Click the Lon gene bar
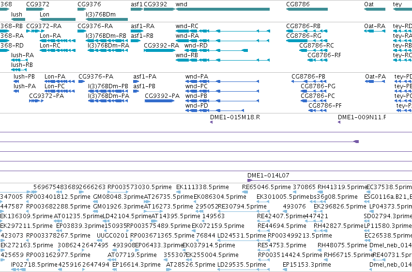This screenshot has width=412, height=272. click(x=58, y=19)
